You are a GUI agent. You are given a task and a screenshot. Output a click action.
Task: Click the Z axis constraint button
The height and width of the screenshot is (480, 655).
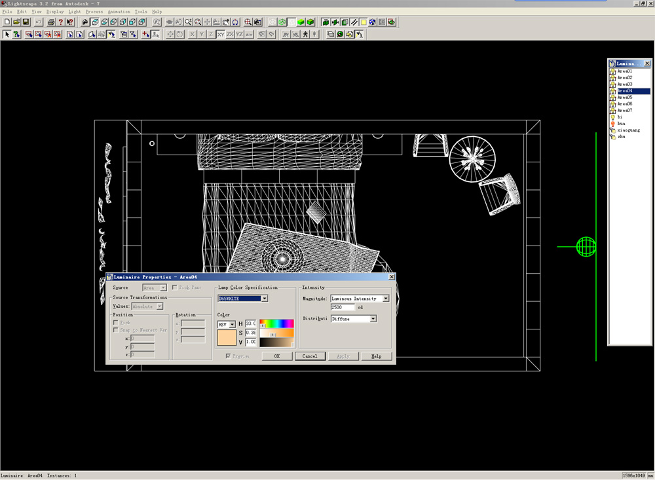(x=211, y=34)
